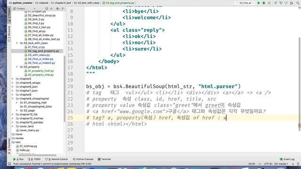This screenshot has height=169, width=301.
Task: Open tool windows quick-access icon
Action: [x=9, y=164]
